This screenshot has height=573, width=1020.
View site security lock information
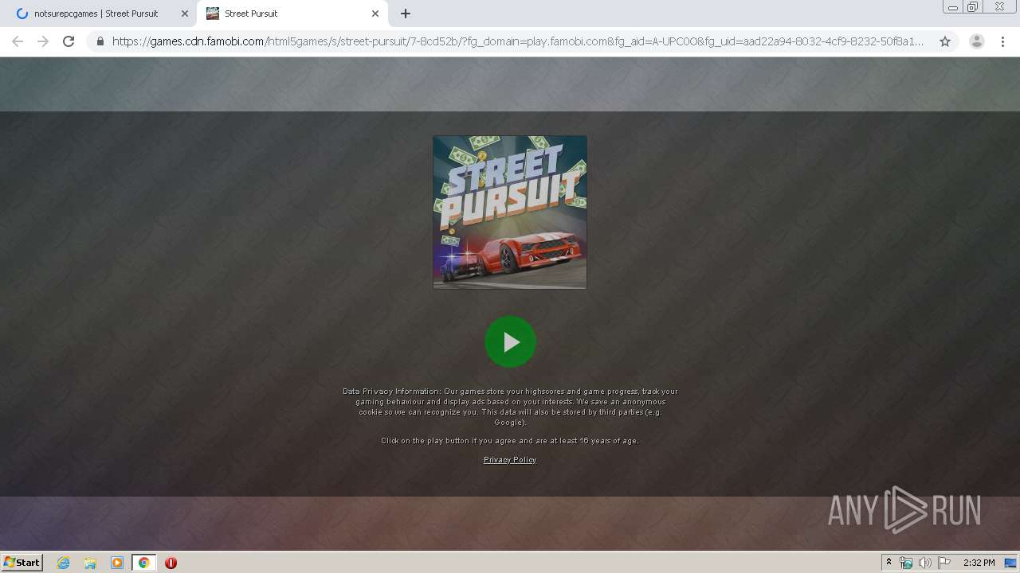point(100,41)
